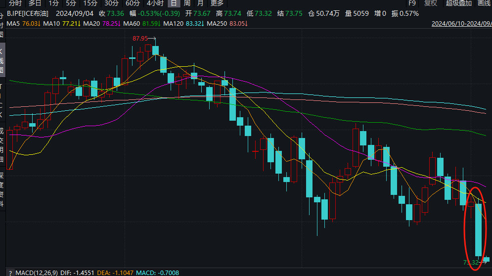Open the 更多 periods dropdown

click(x=217, y=3)
